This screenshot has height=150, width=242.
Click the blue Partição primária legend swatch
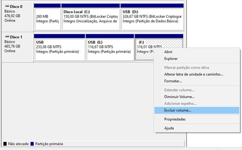point(32,144)
